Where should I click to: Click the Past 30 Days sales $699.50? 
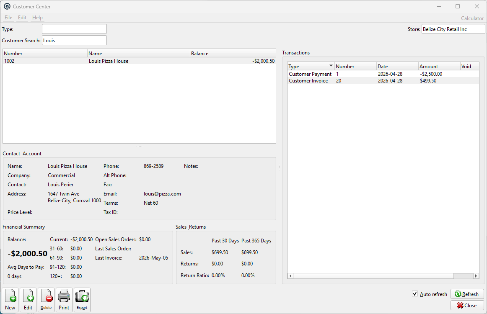click(x=220, y=252)
